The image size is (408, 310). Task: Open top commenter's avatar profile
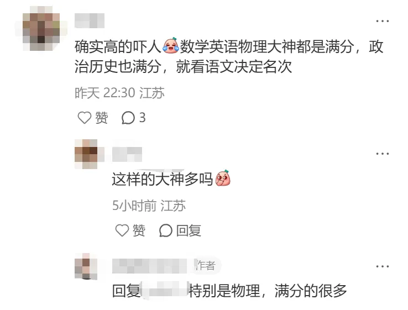(x=41, y=28)
